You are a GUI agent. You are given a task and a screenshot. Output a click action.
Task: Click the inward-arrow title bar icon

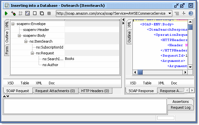(176, 6)
